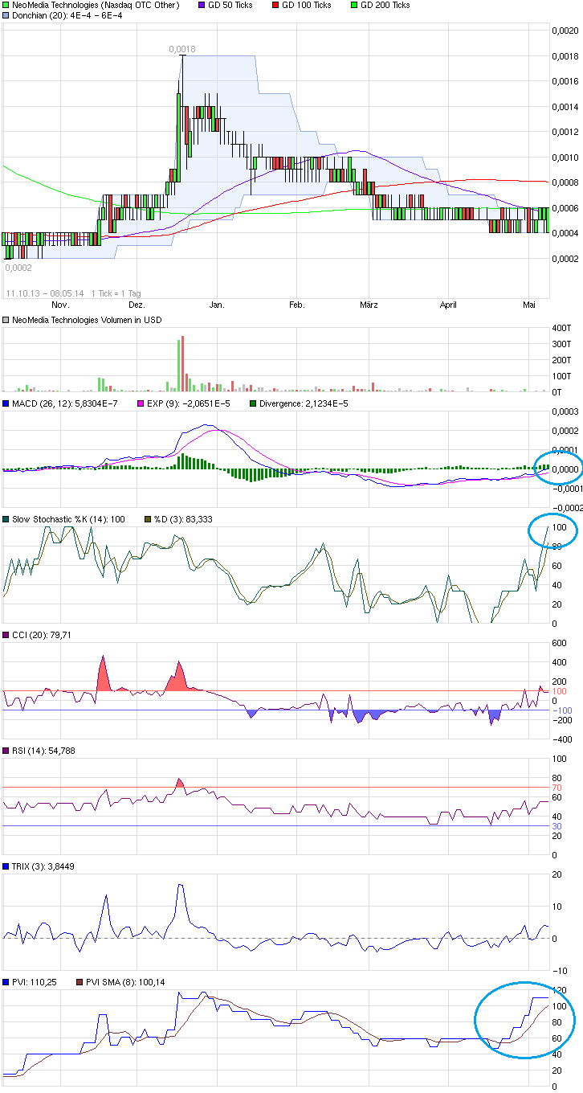Select the NeoMedia Technologies (Nasdaq OTC Other) title
Viewport: 583px width, 1093px height.
point(96,5)
